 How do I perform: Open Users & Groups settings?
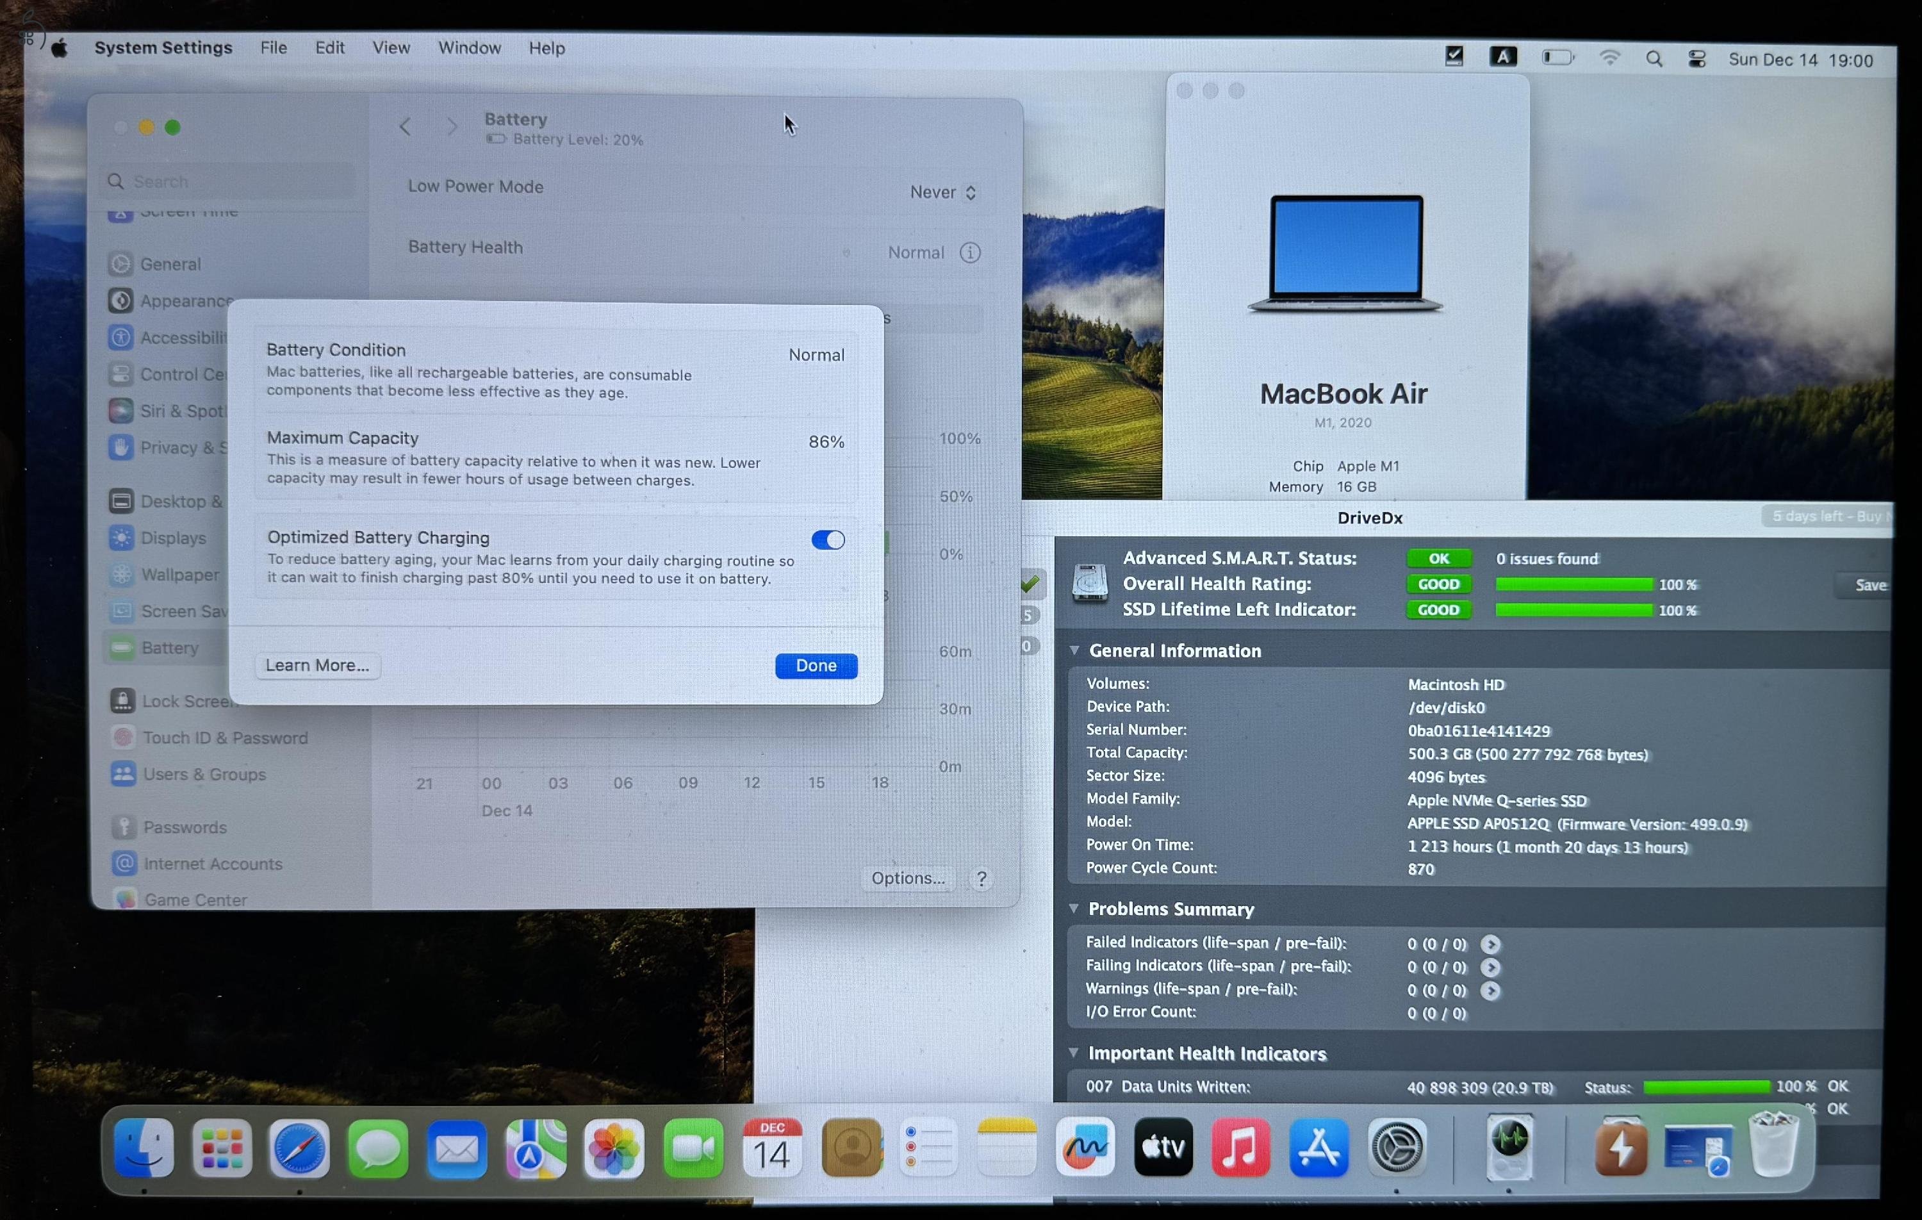coord(204,773)
